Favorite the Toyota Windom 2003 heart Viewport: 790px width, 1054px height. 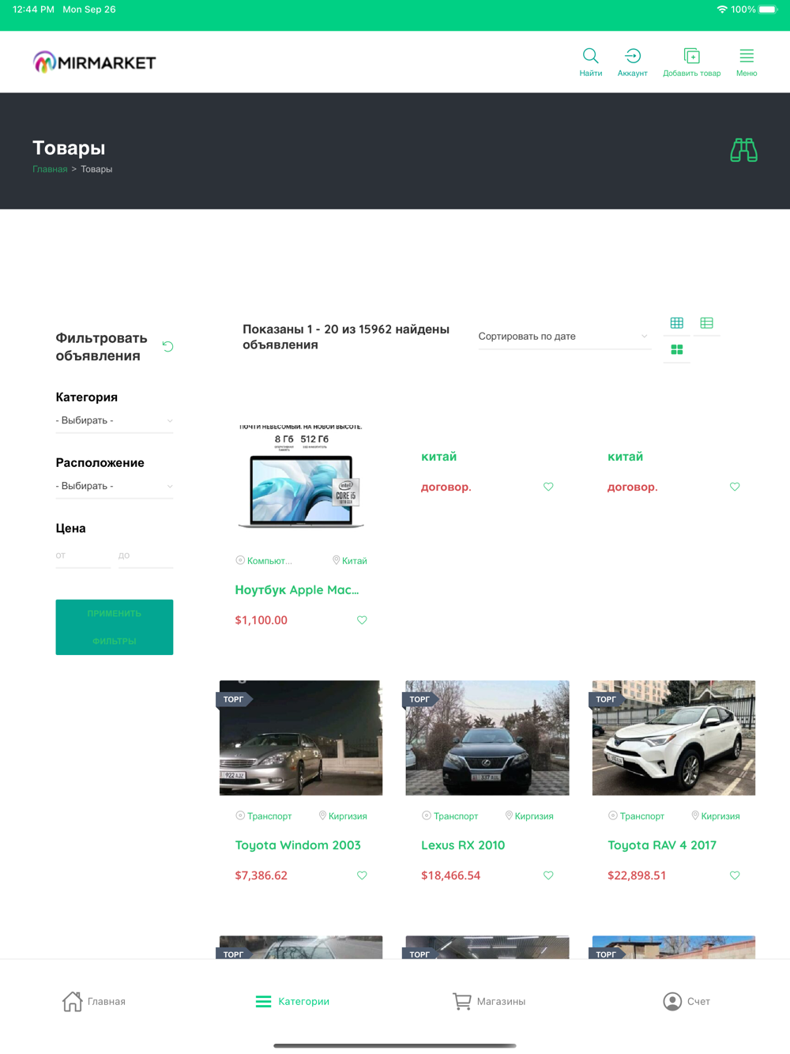tap(362, 875)
